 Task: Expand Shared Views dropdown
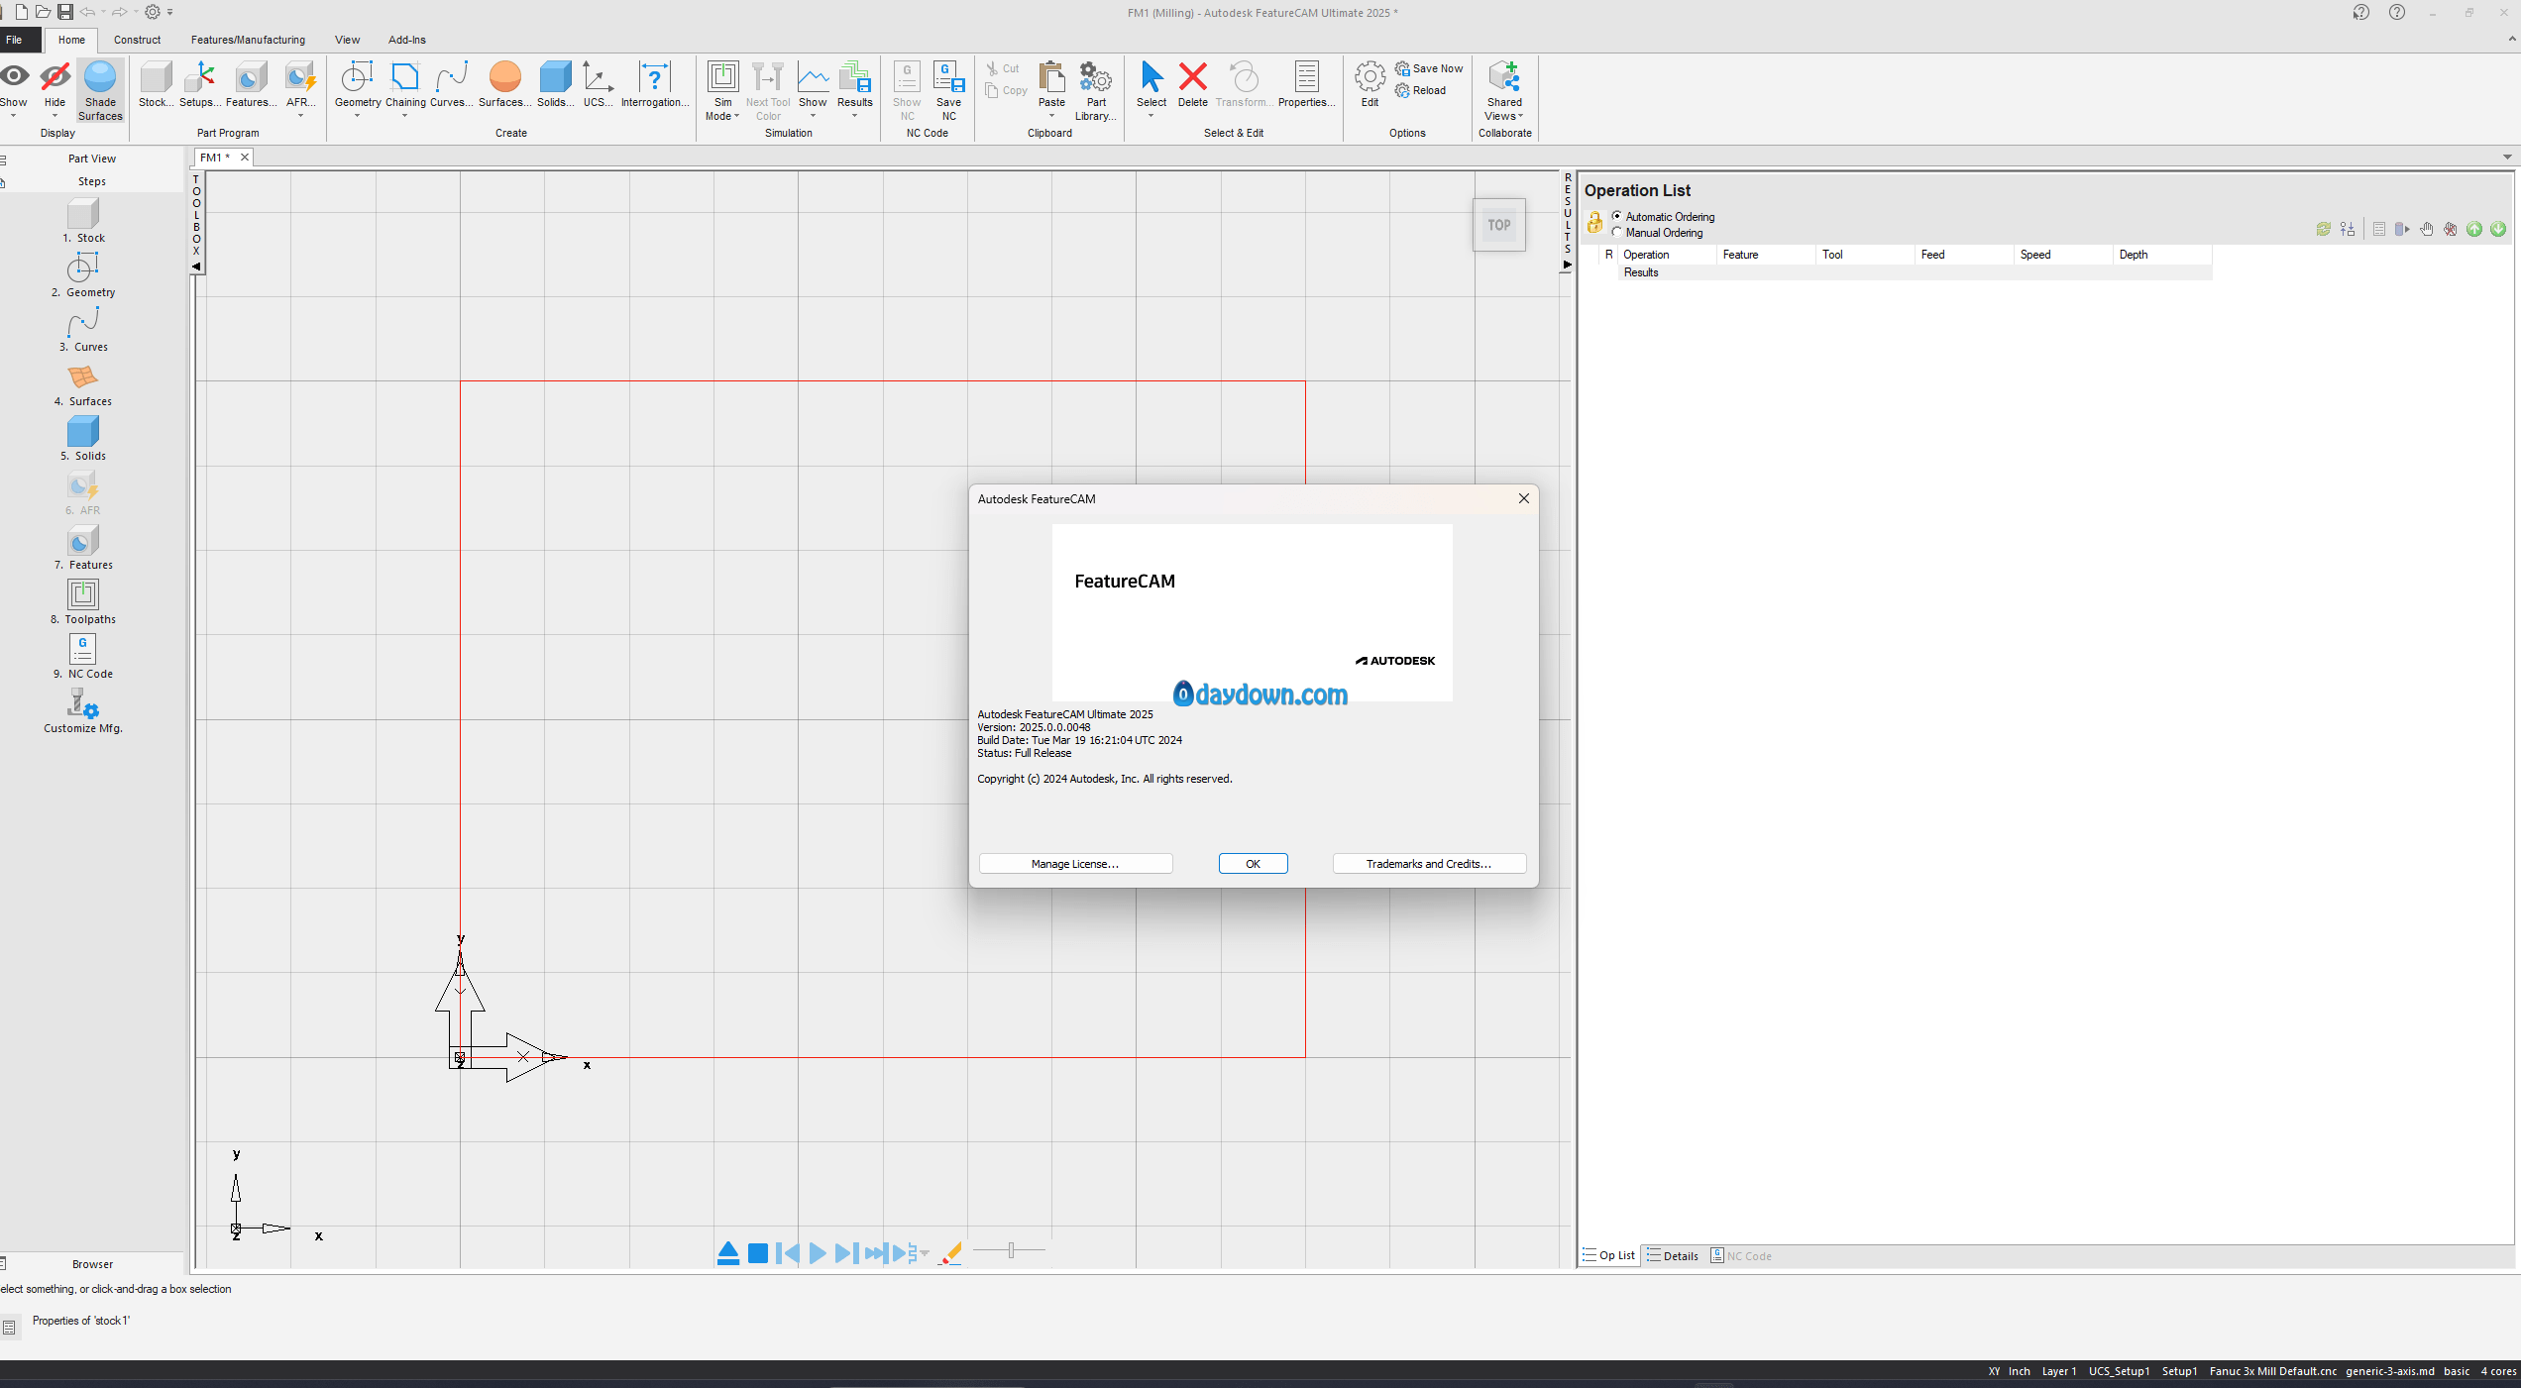click(1520, 117)
